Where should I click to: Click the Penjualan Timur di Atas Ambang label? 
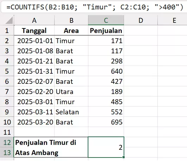coord(51,147)
